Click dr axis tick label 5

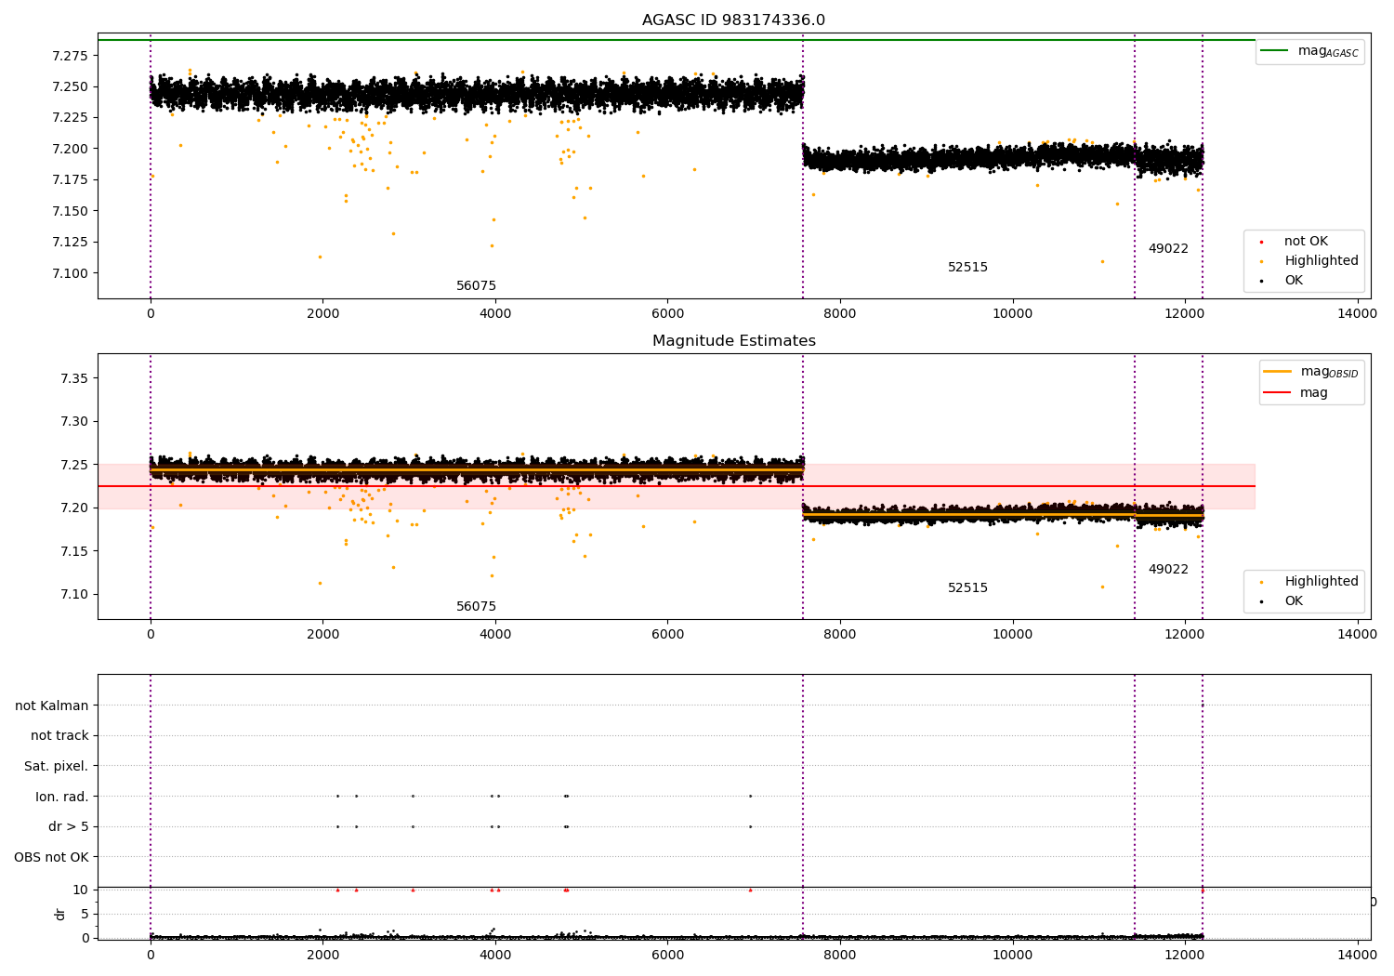85,915
